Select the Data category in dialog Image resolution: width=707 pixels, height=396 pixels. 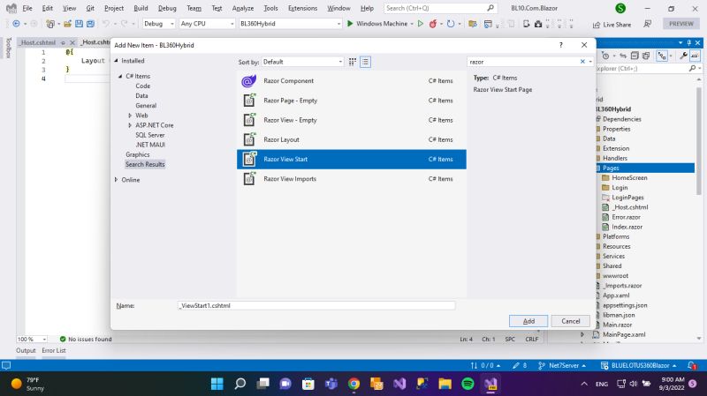tap(141, 96)
